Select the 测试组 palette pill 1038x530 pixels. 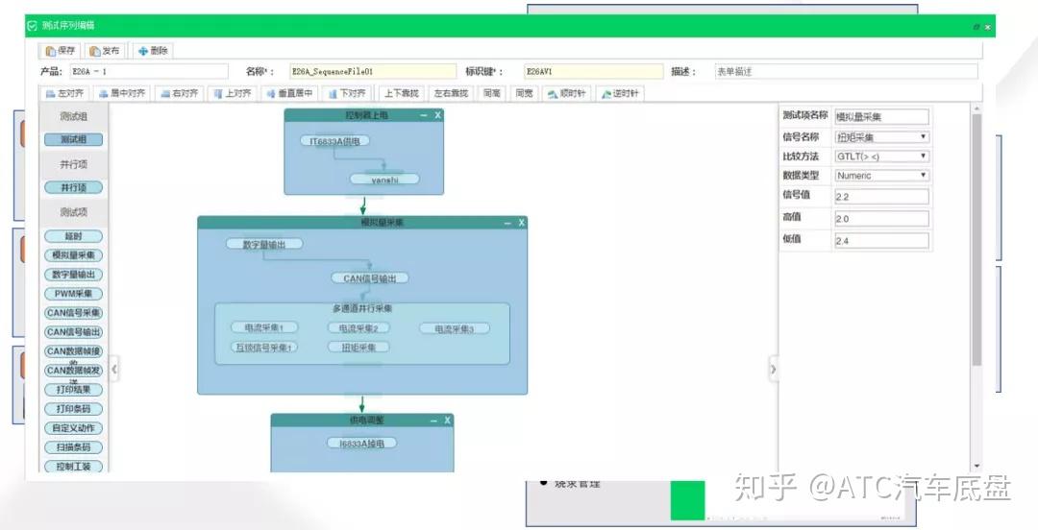73,139
